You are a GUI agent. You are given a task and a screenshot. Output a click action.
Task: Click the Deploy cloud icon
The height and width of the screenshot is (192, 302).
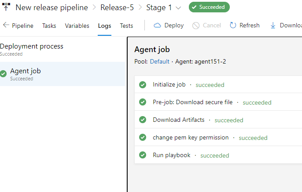click(x=158, y=26)
